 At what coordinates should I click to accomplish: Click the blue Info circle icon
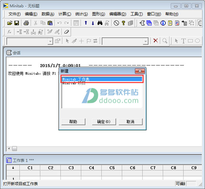tap(163, 23)
